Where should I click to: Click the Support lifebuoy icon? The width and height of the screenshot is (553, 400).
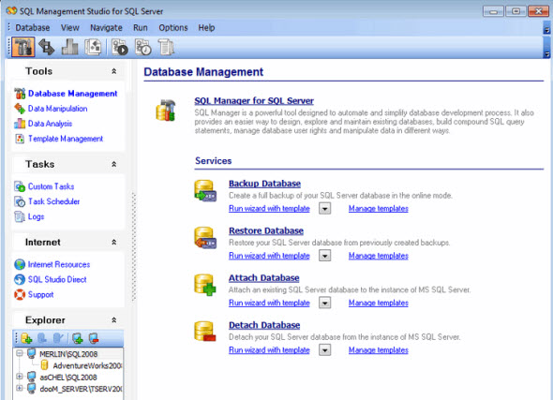pos(20,295)
